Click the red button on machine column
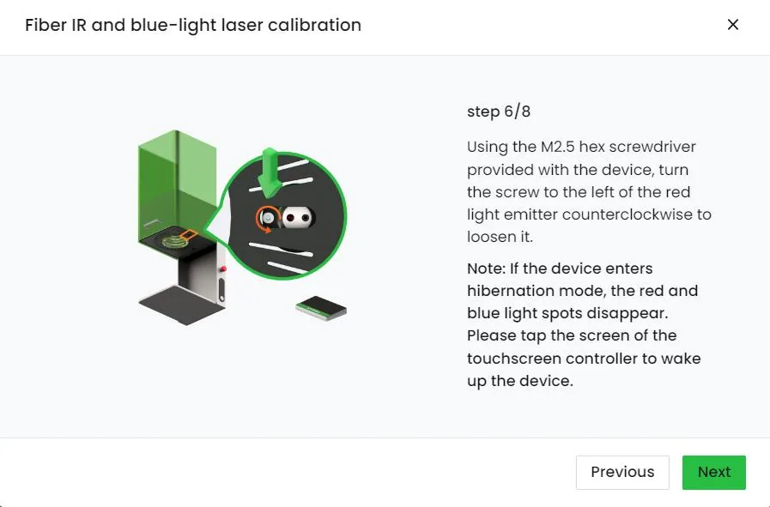 [223, 269]
